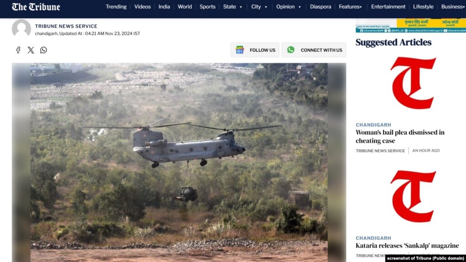Click the Chinook helicopter article image
This screenshot has width=466, height=262.
point(179,162)
